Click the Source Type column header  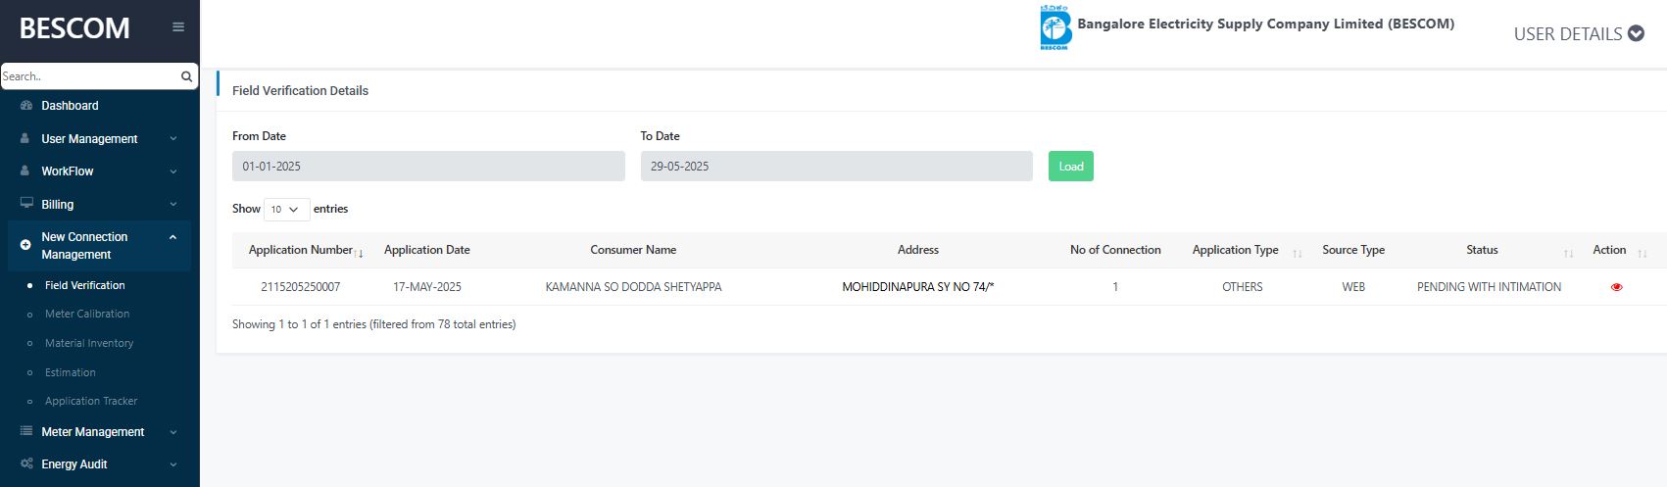point(1353,250)
